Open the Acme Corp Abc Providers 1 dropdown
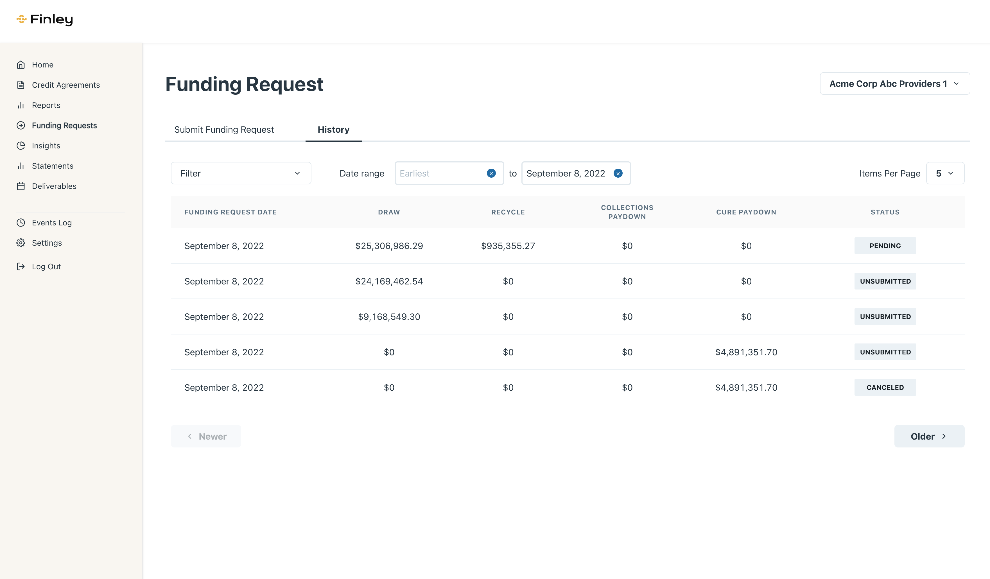 [894, 84]
